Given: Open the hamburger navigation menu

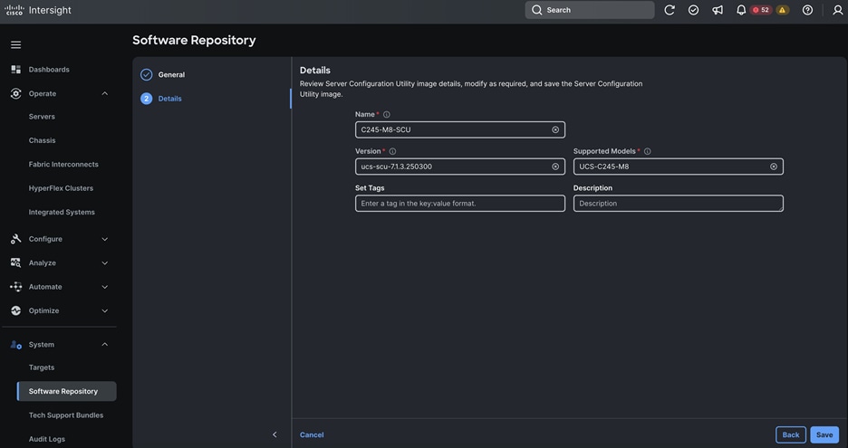Looking at the screenshot, I should (x=15, y=45).
